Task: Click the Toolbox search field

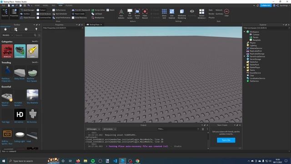Action: click(24, 35)
